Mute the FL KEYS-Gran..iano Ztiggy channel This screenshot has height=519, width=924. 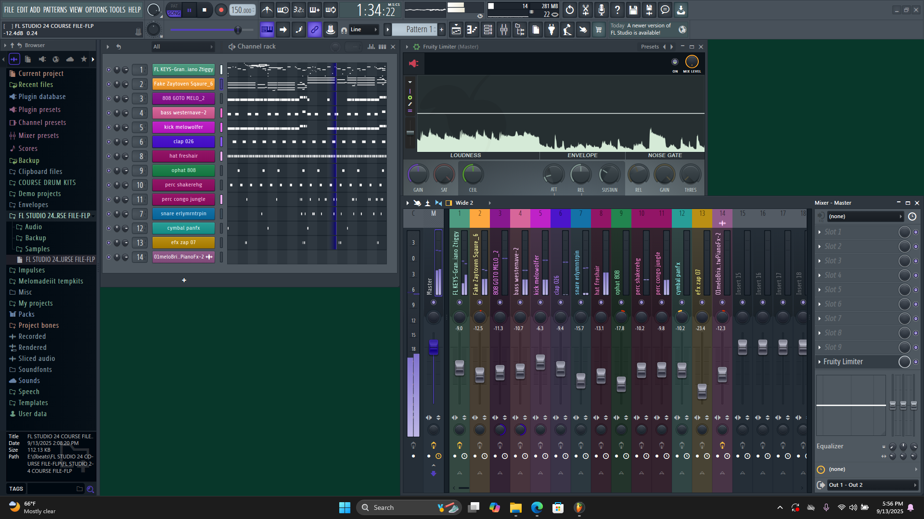point(109,70)
